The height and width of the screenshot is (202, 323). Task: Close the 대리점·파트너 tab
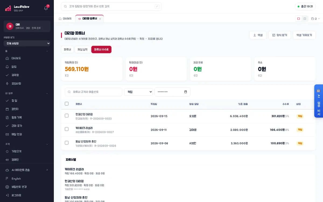click(x=100, y=19)
